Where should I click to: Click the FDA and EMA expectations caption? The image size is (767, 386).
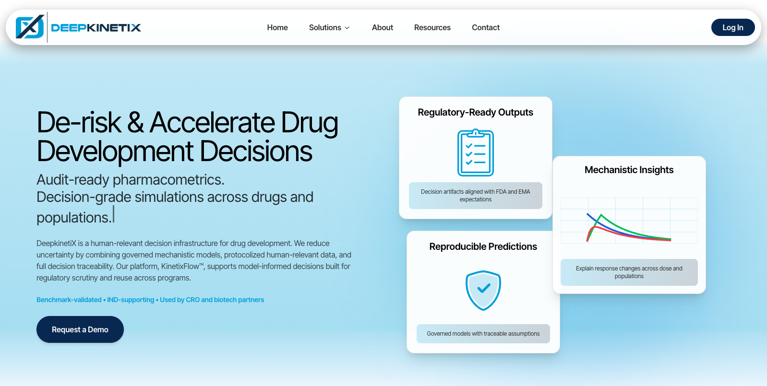tap(475, 196)
